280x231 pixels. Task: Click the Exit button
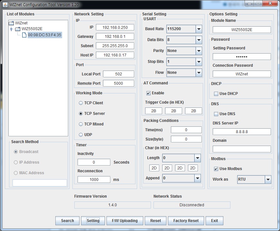(214, 221)
